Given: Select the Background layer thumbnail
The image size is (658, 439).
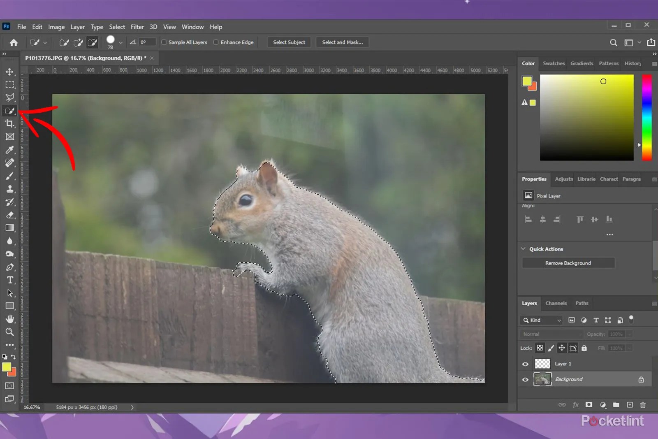Looking at the screenshot, I should click(x=543, y=379).
